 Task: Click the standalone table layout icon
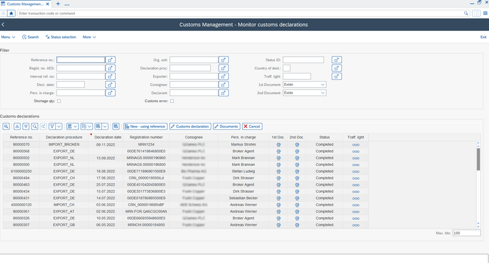tap(116, 126)
